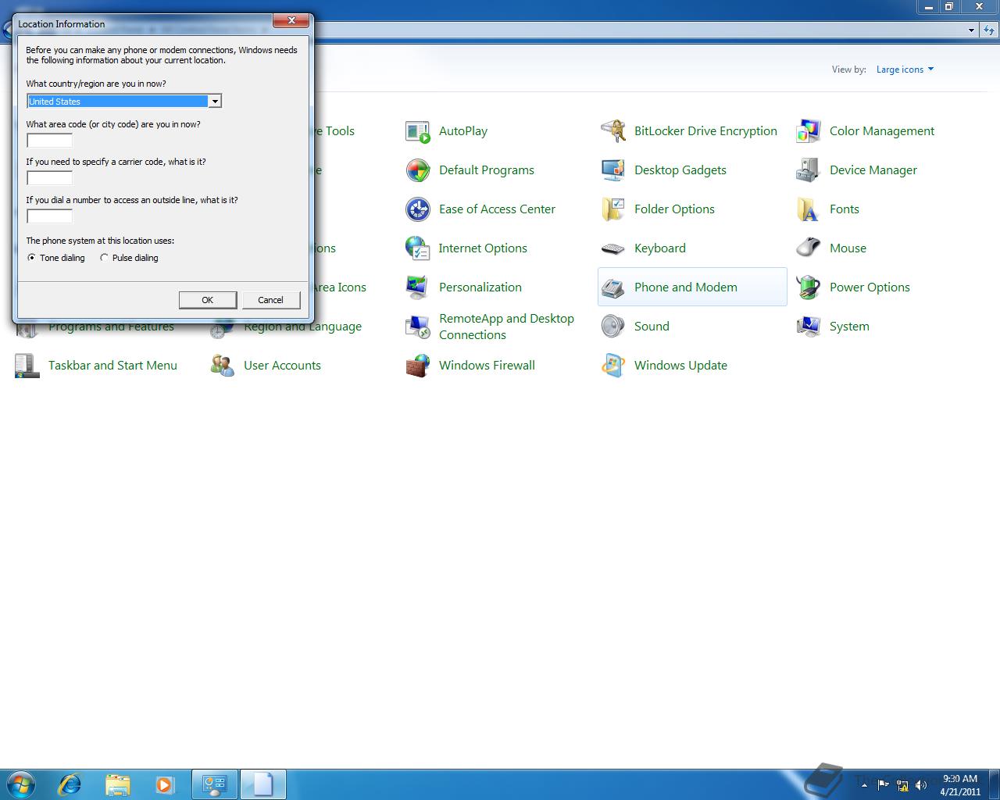
Task: Open Windows Explorer from the taskbar
Action: (117, 784)
